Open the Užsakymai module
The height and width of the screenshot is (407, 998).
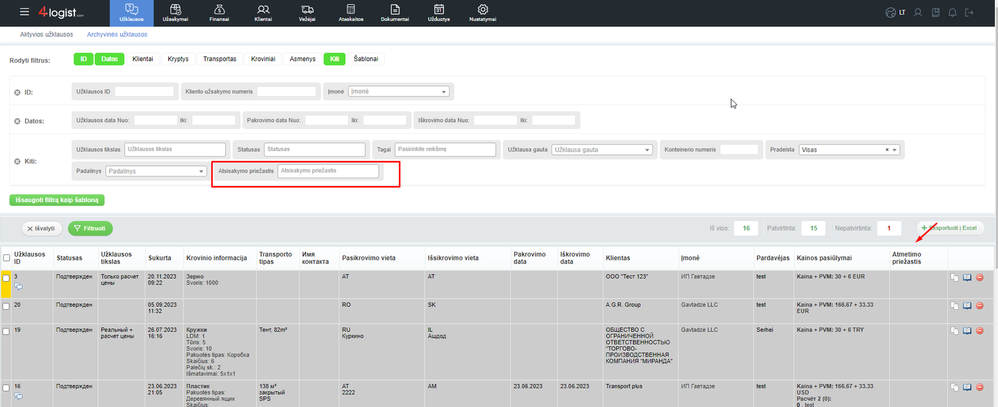175,13
